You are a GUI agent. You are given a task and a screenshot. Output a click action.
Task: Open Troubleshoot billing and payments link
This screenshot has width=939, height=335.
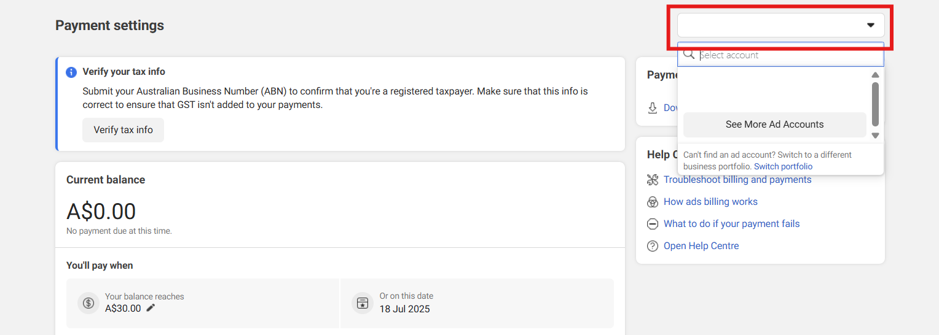pyautogui.click(x=737, y=180)
